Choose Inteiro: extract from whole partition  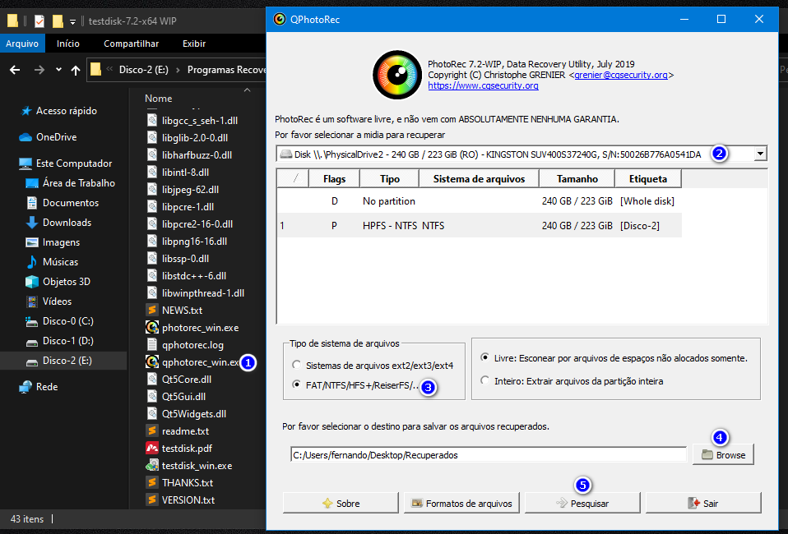[485, 380]
